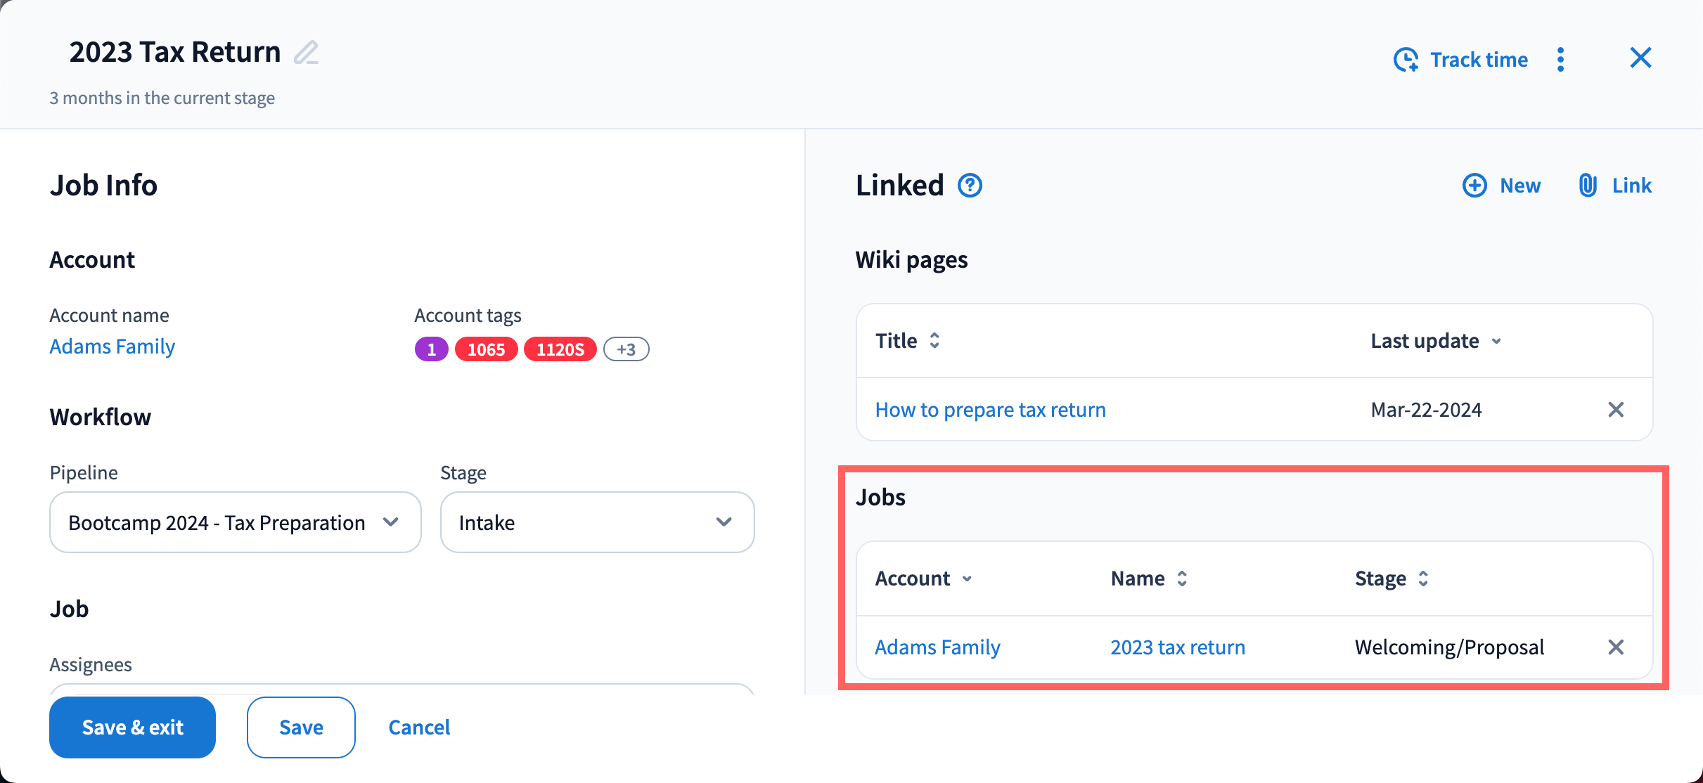Remove the linked wiki page 'How to prepare tax return'
This screenshot has height=783, width=1703.
pyautogui.click(x=1616, y=410)
